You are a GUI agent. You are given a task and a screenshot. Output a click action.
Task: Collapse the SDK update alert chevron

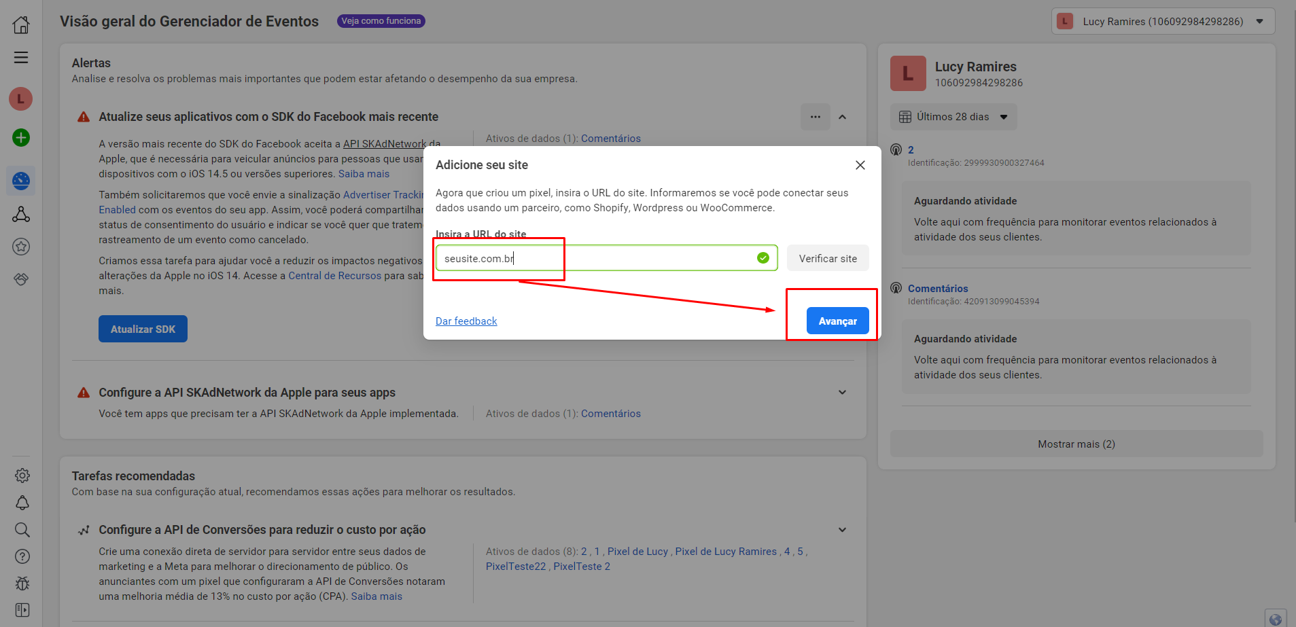click(843, 117)
